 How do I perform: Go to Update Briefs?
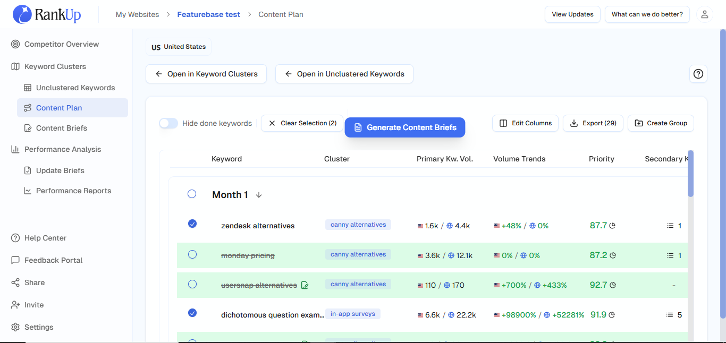[60, 170]
